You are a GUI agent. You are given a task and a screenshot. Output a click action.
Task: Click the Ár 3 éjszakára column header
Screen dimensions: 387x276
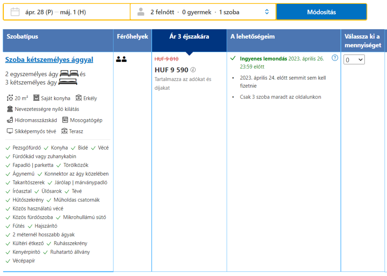click(189, 37)
